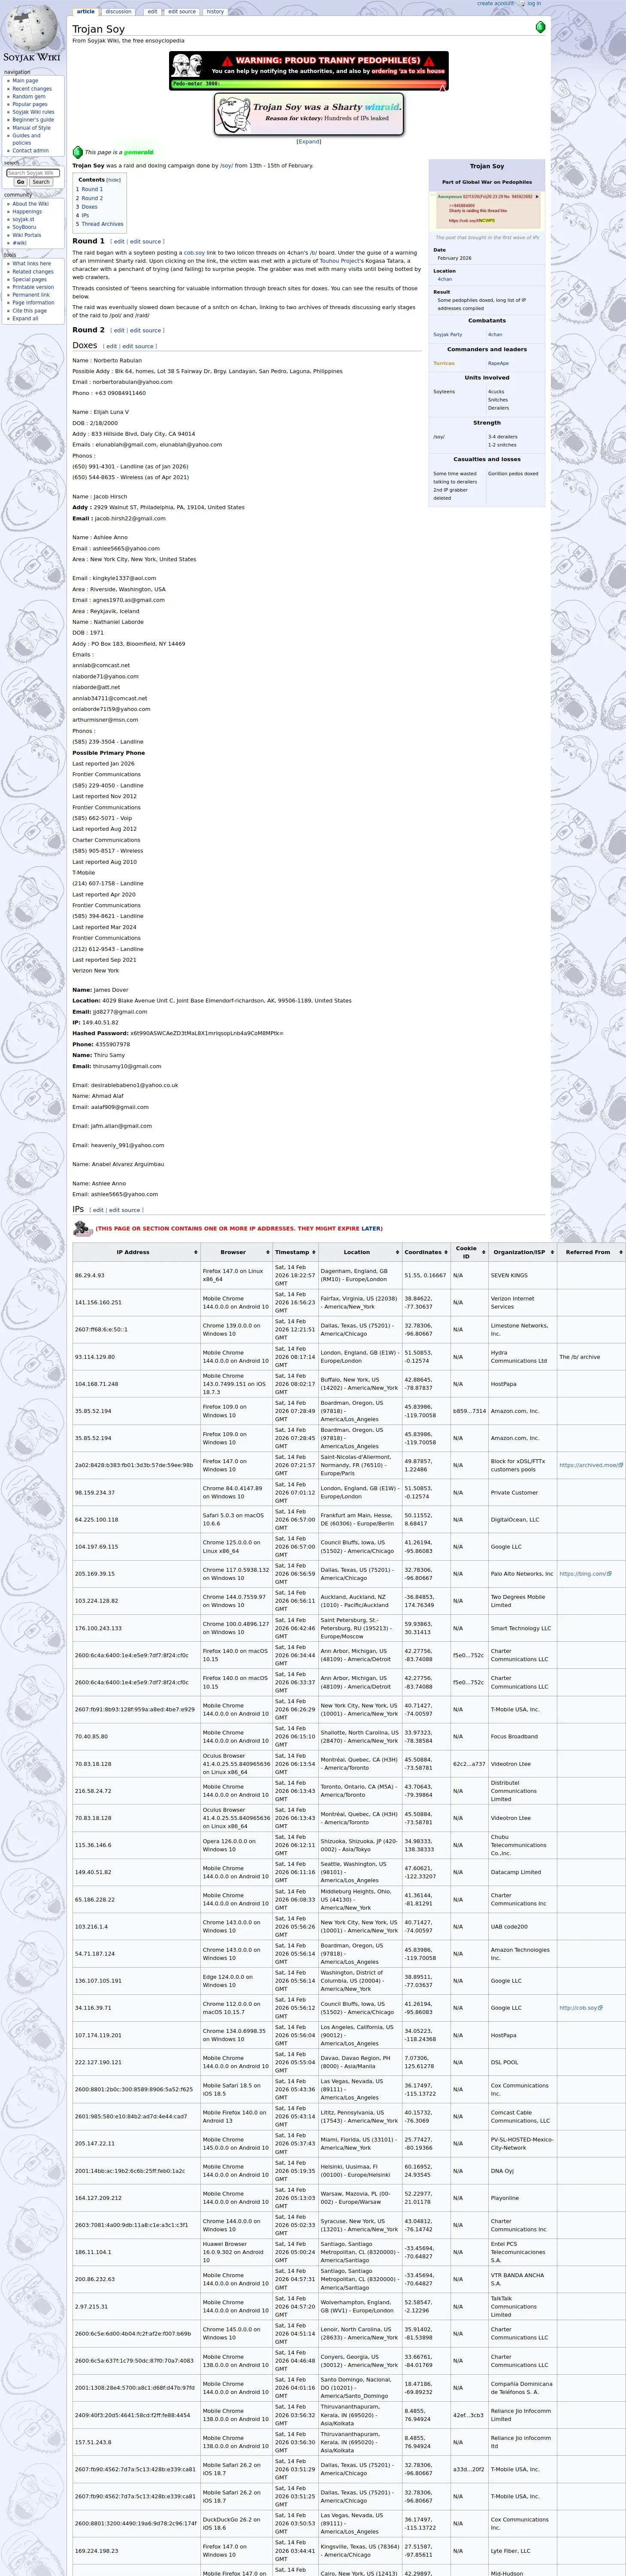The image size is (626, 2576).
Task: Click the Search button in sidebar
Action: (41, 182)
